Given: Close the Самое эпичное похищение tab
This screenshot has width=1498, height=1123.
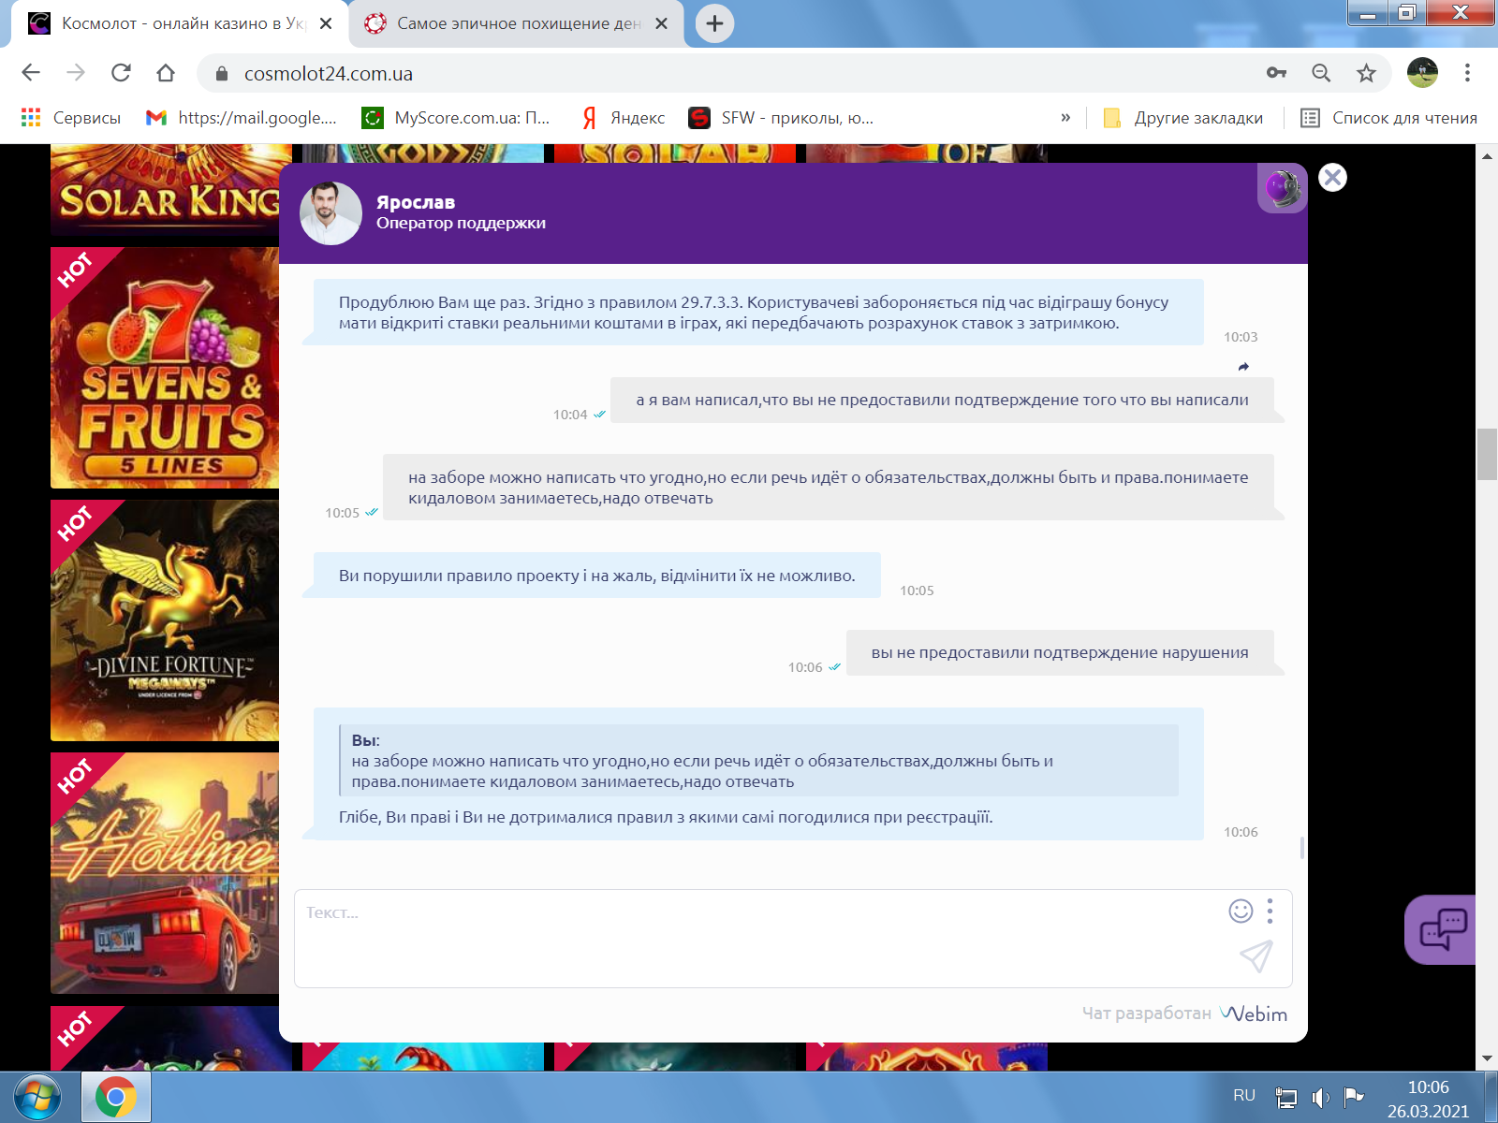Looking at the screenshot, I should click(661, 23).
